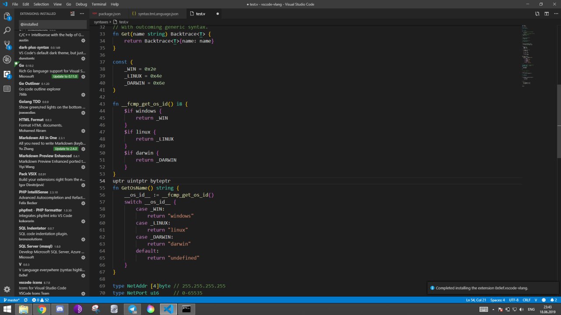The image size is (561, 315).
Task: Select file encoding UTF-8
Action: click(x=514, y=300)
